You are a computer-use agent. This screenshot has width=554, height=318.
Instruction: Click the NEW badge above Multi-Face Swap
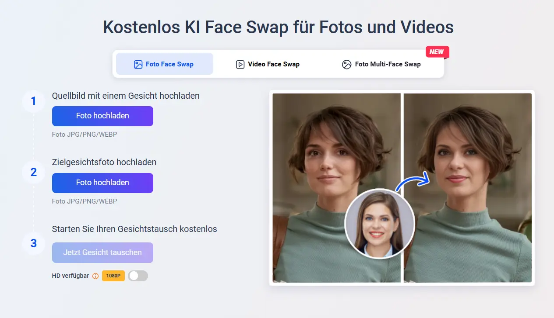point(437,52)
